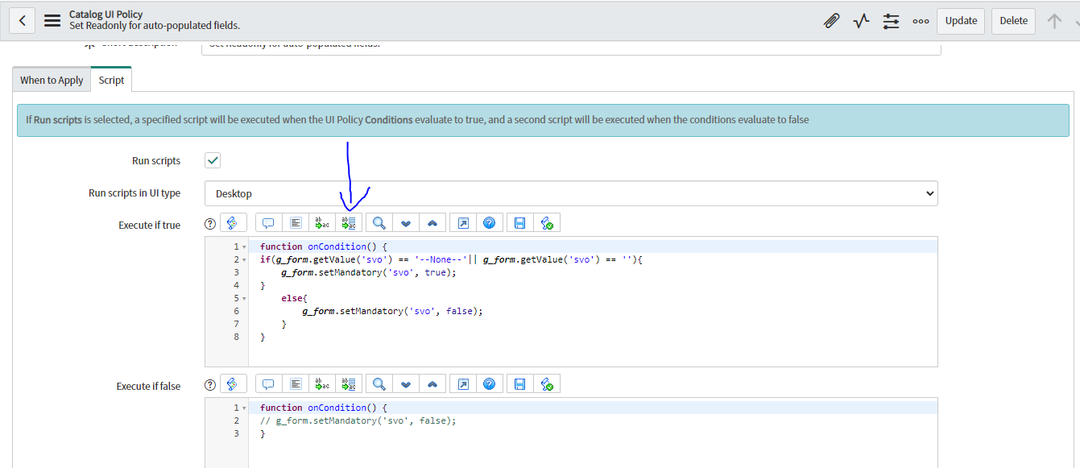
Task: Format code in Execute if true editor
Action: (x=296, y=223)
